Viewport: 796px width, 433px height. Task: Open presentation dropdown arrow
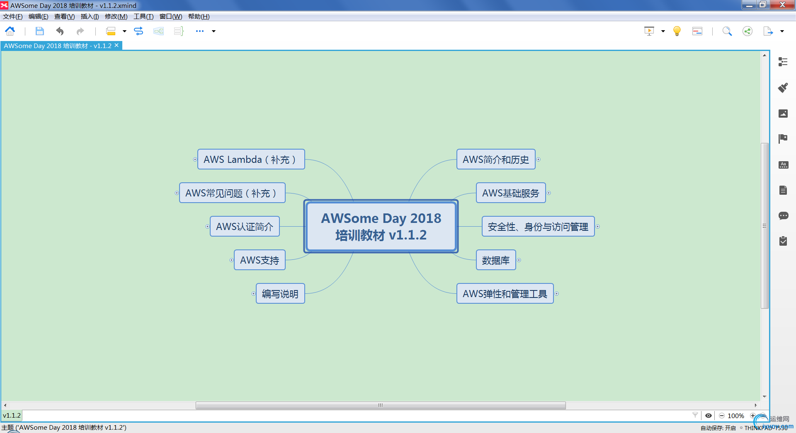tap(663, 31)
